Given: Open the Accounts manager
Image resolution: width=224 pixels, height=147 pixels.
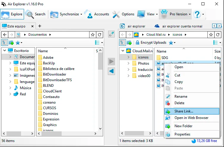Looking at the screenshot, I should click(x=97, y=14).
